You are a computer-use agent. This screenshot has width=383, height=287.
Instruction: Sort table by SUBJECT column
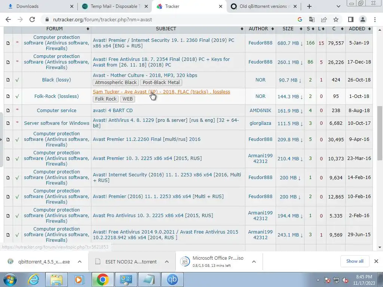tap(168, 29)
